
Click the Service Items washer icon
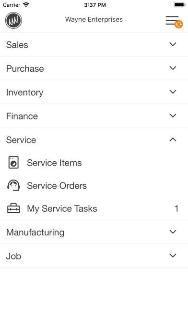pyautogui.click(x=13, y=163)
